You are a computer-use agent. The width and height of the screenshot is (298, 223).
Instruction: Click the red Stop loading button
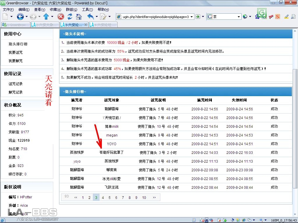coord(61,17)
